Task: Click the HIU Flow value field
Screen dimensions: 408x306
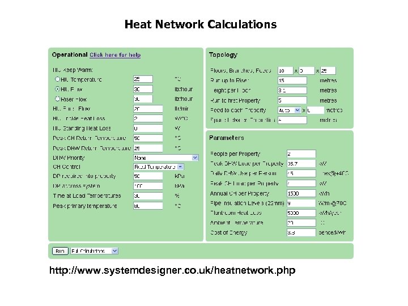Action: tap(143, 89)
